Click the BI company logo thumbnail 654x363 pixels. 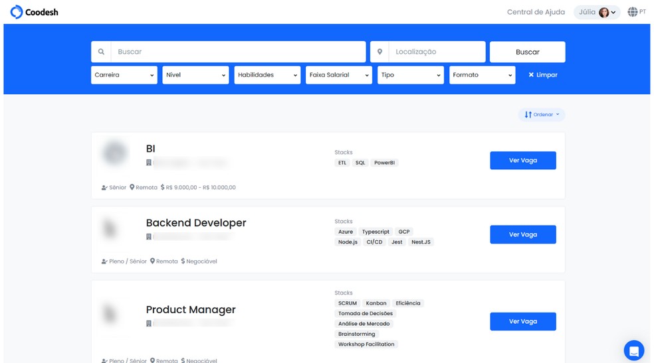click(x=115, y=153)
